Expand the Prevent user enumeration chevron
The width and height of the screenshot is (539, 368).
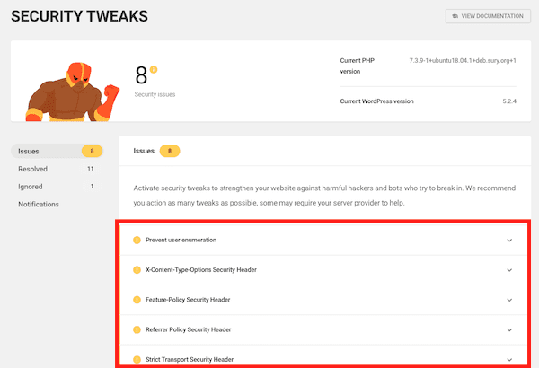tap(509, 241)
